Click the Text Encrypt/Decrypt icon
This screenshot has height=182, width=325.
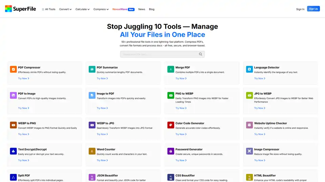13,151
